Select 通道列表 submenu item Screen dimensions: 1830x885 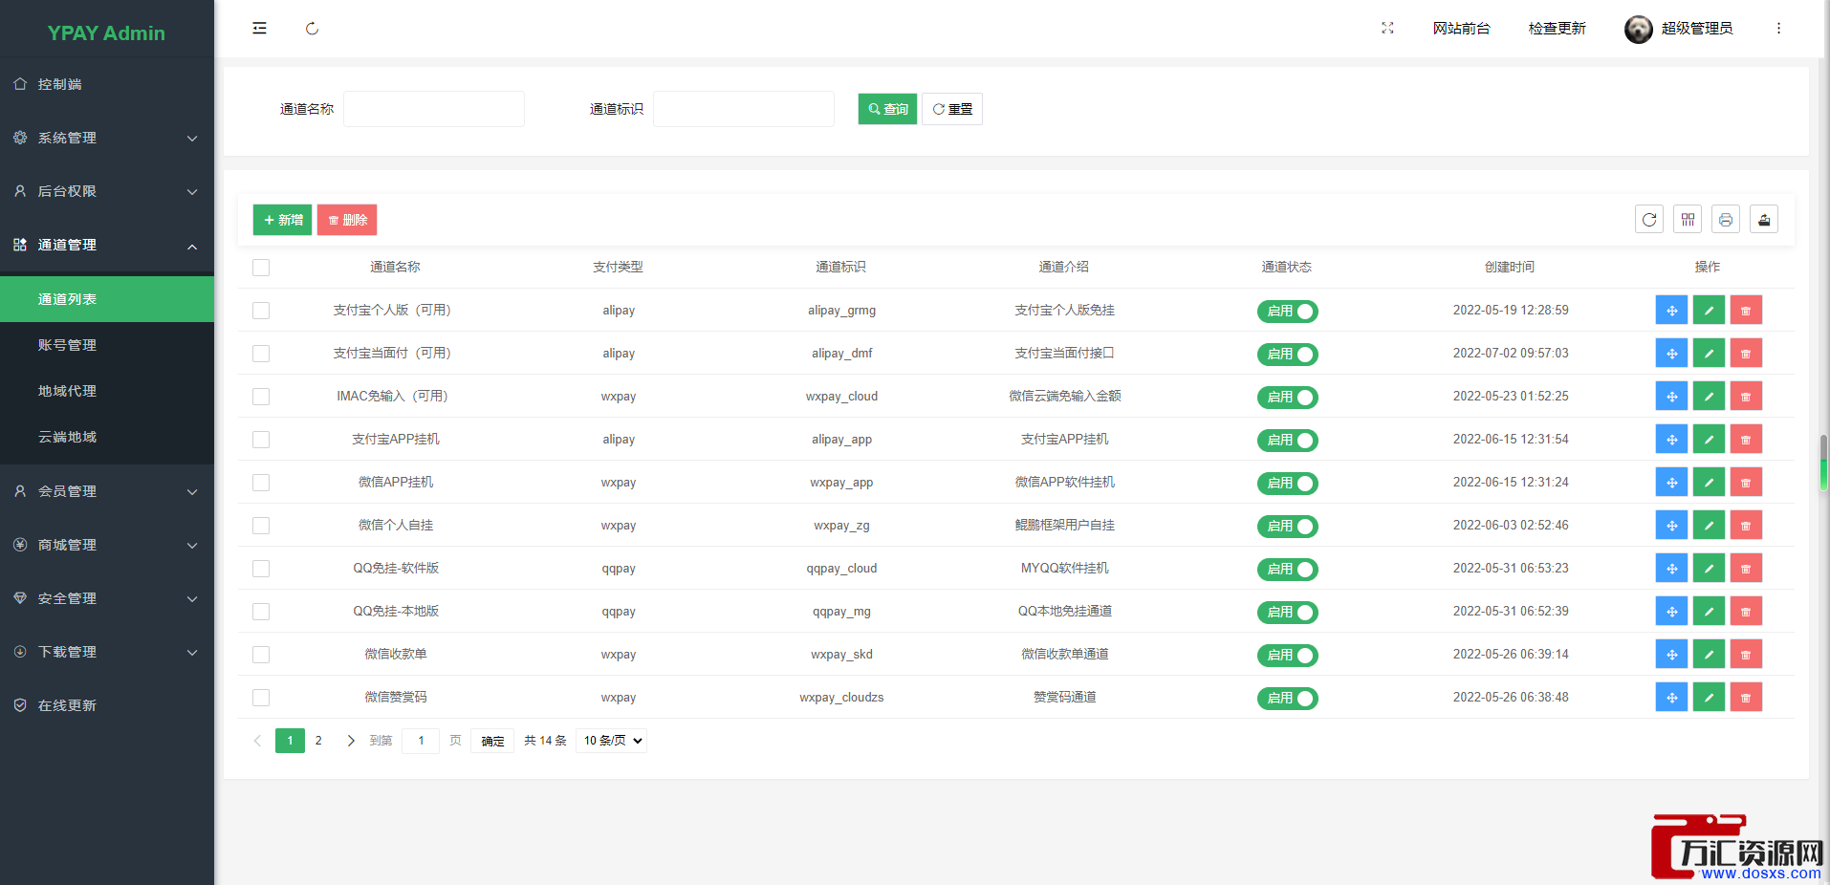tap(107, 299)
